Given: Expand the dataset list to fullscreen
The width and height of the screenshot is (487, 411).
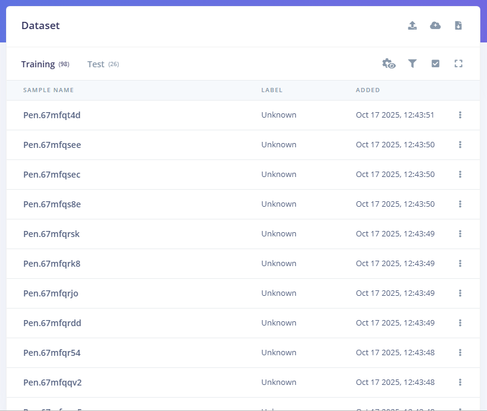Looking at the screenshot, I should (x=459, y=64).
